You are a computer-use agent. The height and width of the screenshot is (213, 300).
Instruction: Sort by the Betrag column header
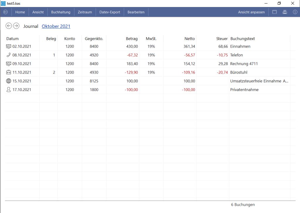tap(132, 39)
